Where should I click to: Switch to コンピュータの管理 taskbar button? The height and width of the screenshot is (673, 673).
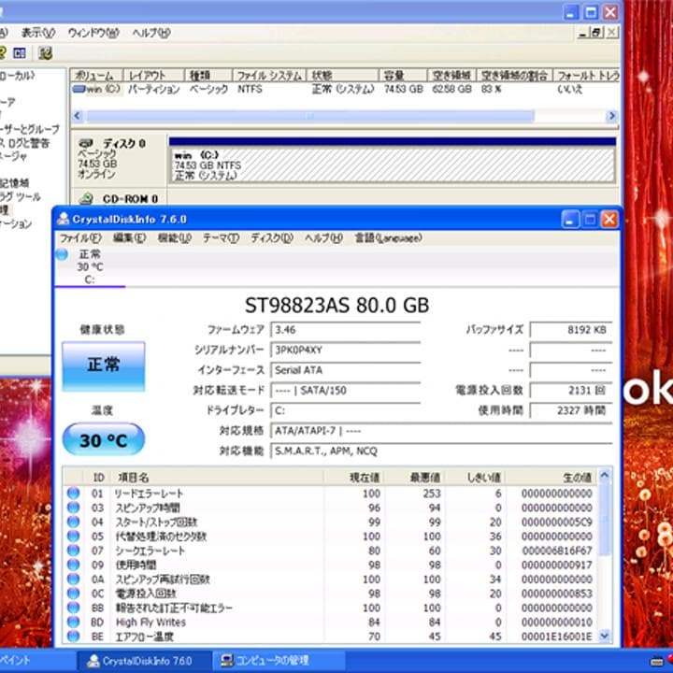[x=279, y=661]
